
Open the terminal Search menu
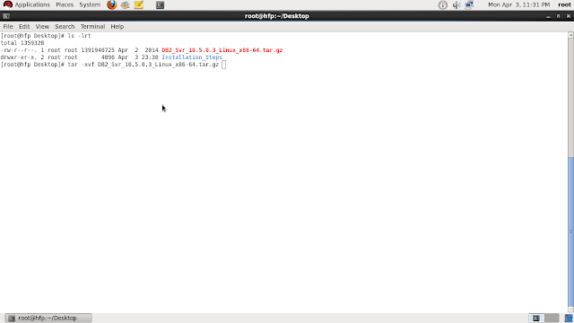point(65,26)
